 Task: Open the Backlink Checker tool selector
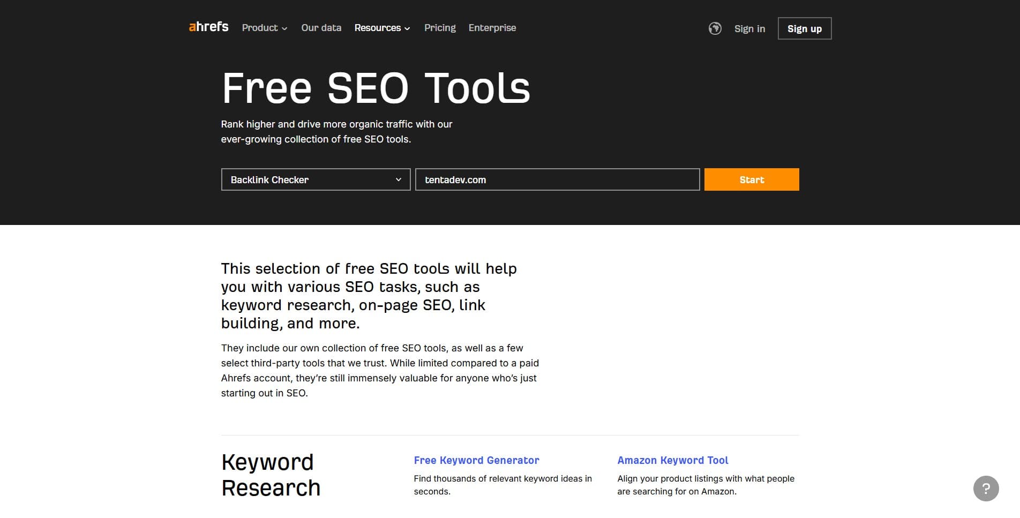[315, 179]
